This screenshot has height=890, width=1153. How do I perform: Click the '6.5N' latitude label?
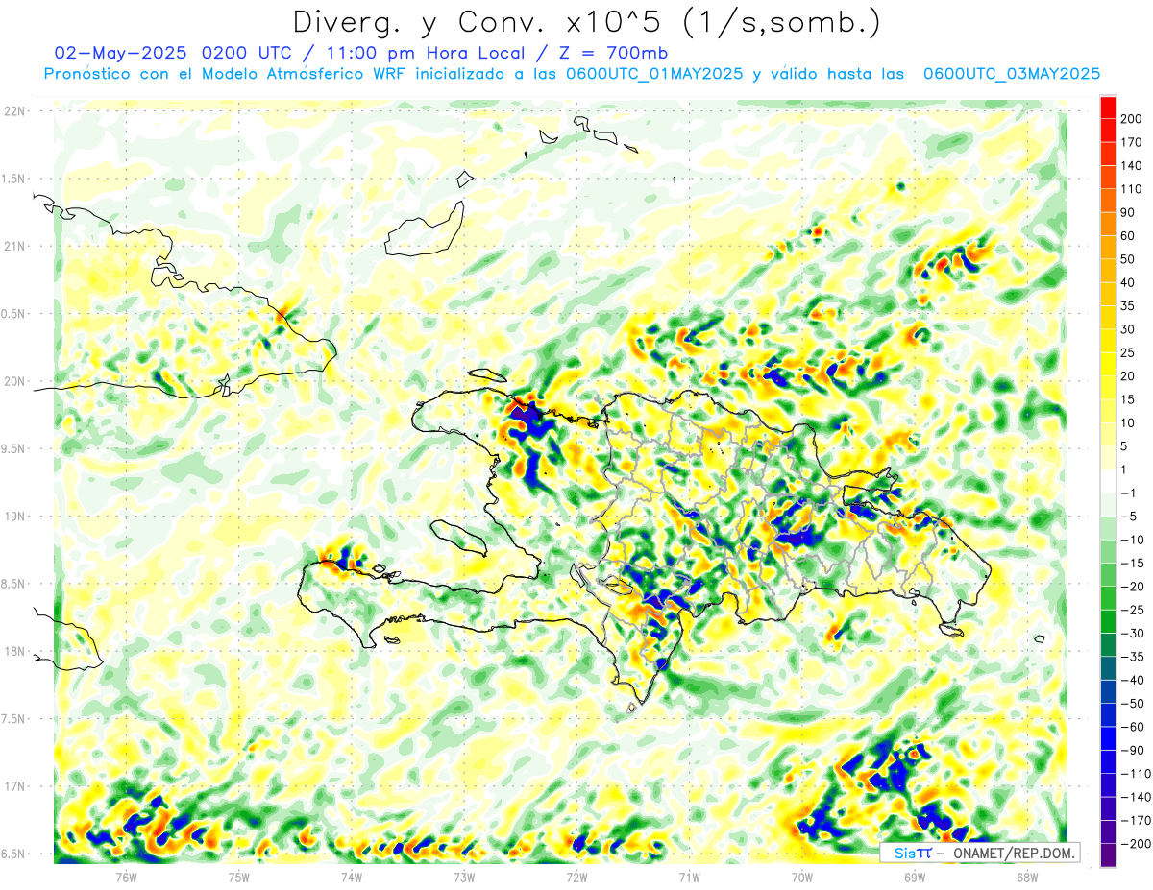click(14, 854)
